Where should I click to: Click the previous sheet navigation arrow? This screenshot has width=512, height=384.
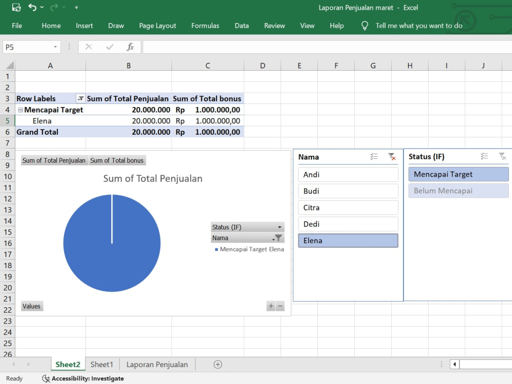coord(13,364)
